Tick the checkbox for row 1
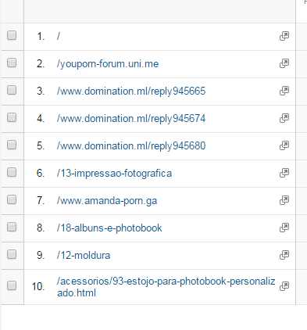The height and width of the screenshot is (330, 307). (12, 35)
